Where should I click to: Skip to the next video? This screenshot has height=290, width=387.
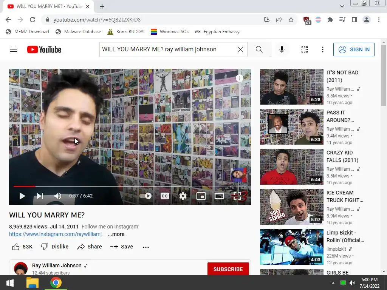point(40,196)
